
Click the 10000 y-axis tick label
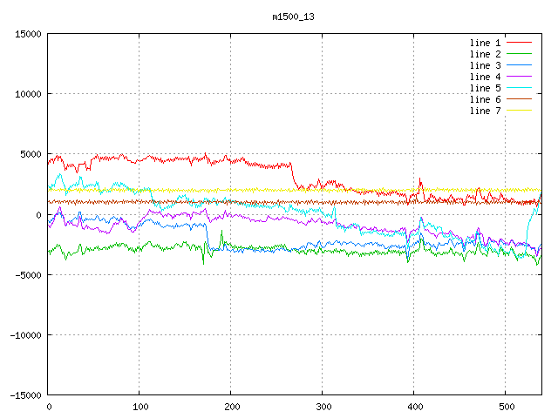coord(27,94)
